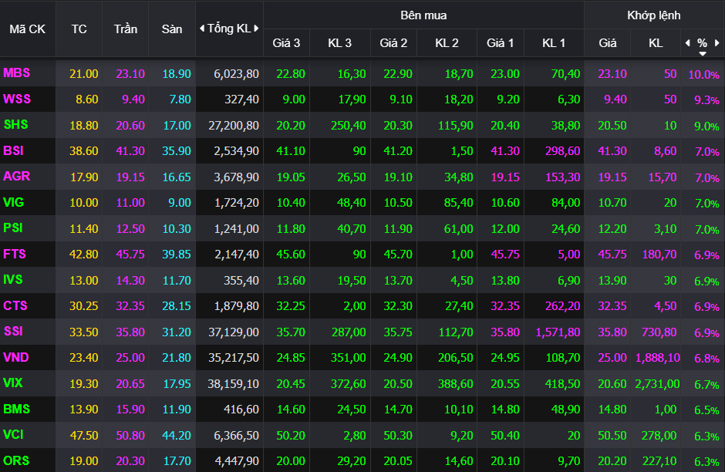Click left arrow beside Tổng KL header
Viewport: 725px width, 472px height.
[x=202, y=29]
